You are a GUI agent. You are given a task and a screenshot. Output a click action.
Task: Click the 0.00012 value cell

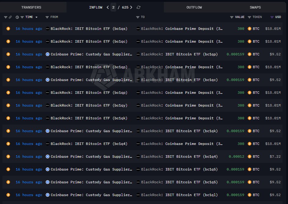click(x=236, y=157)
